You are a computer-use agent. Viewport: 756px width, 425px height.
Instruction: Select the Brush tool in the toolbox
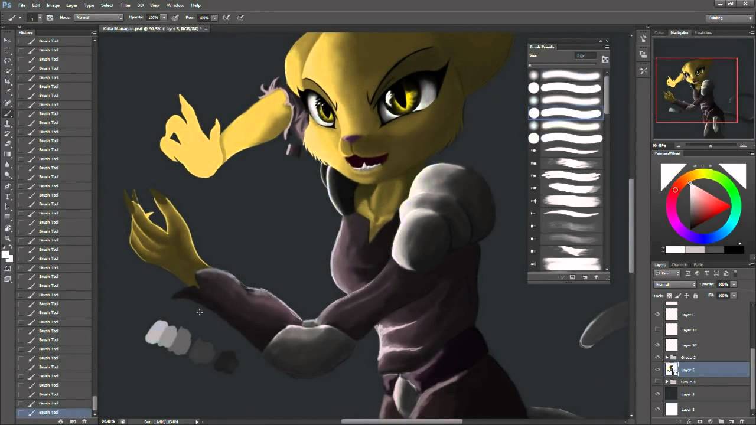[x=8, y=113]
